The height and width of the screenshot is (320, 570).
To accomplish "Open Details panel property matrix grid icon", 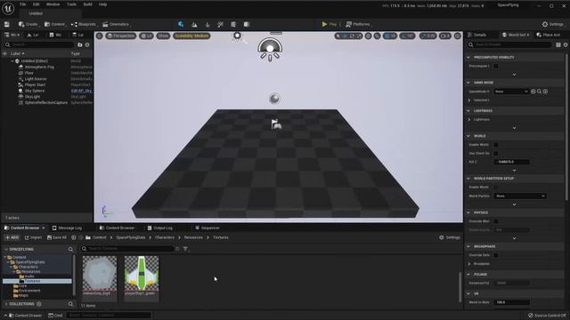I will click(558, 44).
